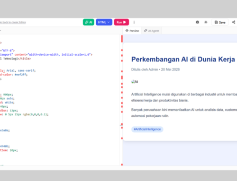Click the eye icon on Preview tab
The width and height of the screenshot is (237, 181).
click(x=127, y=31)
